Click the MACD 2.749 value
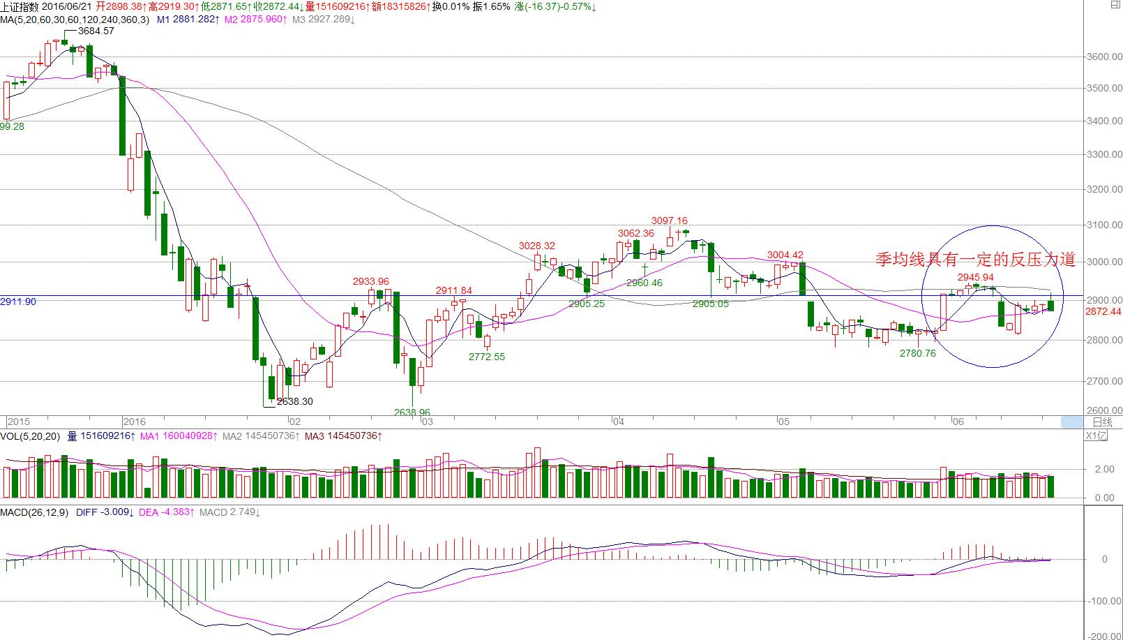Image resolution: width=1123 pixels, height=640 pixels. [230, 512]
